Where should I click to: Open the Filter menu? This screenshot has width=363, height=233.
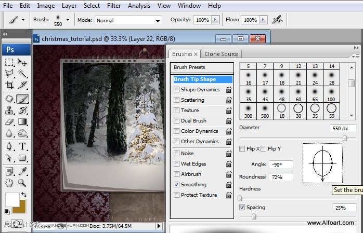point(114,6)
